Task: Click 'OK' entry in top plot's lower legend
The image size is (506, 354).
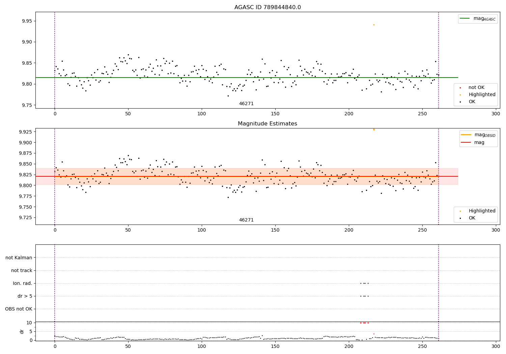Action: (x=472, y=102)
